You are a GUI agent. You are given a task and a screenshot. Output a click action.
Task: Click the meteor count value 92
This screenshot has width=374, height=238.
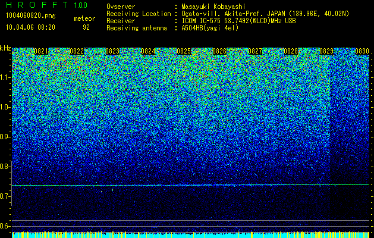[86, 27]
